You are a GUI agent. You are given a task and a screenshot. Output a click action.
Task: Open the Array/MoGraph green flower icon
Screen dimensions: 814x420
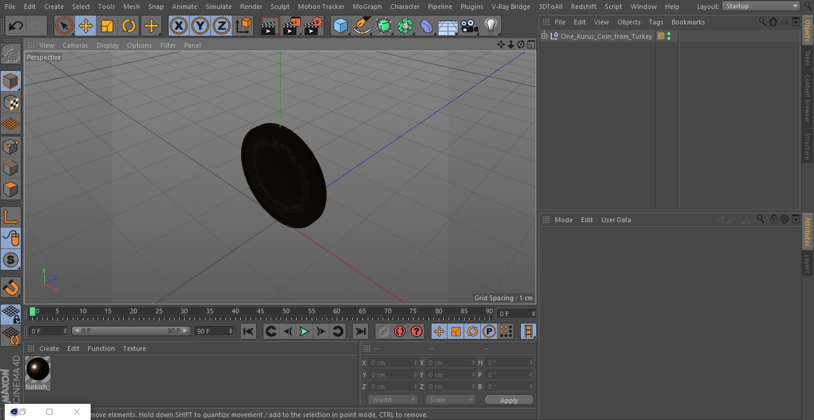(405, 26)
